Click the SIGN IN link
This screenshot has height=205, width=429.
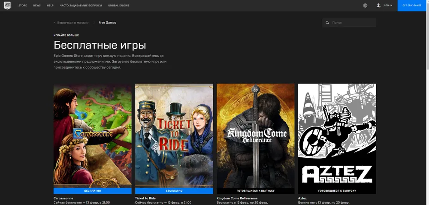(388, 6)
